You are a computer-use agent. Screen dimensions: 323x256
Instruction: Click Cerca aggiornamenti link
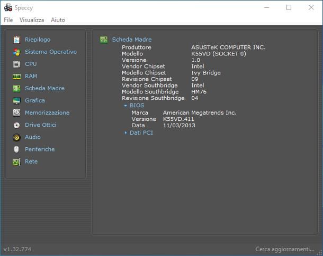click(285, 249)
